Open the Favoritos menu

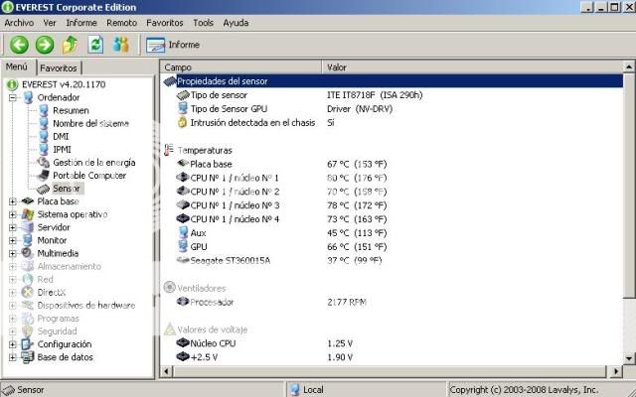(x=165, y=23)
